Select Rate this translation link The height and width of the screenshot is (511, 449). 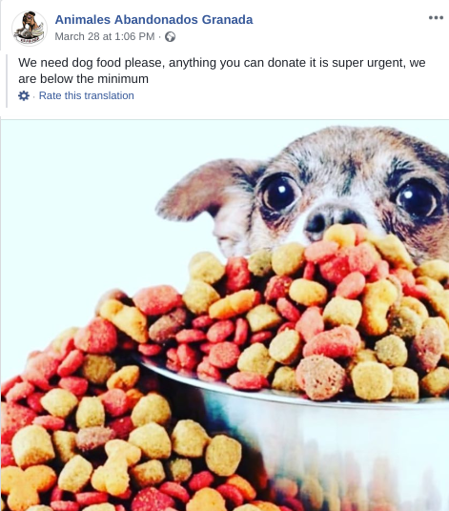coord(87,95)
